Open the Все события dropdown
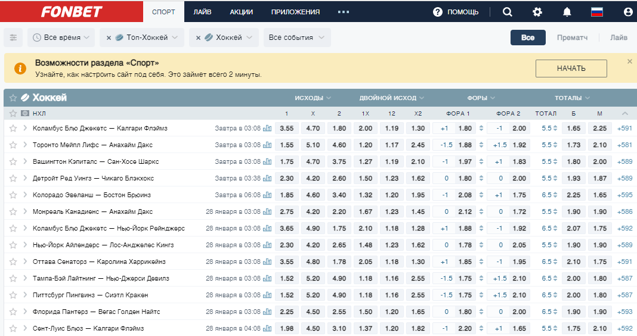Viewport: 637px width, 336px height. (x=297, y=38)
